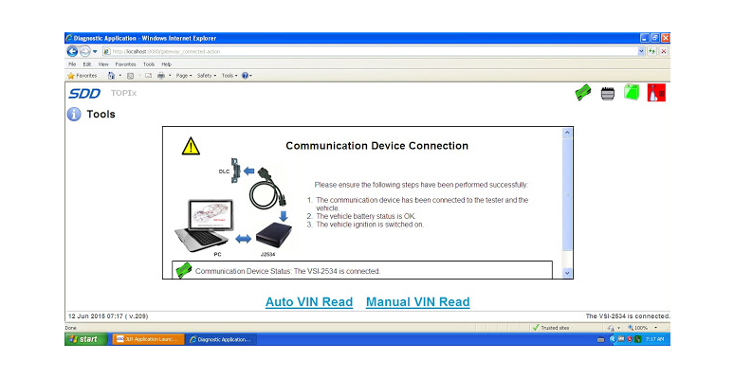Click the SDD logo

(x=84, y=93)
